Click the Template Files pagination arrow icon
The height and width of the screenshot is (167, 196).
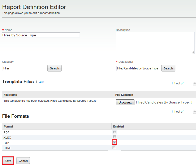coord(194,83)
